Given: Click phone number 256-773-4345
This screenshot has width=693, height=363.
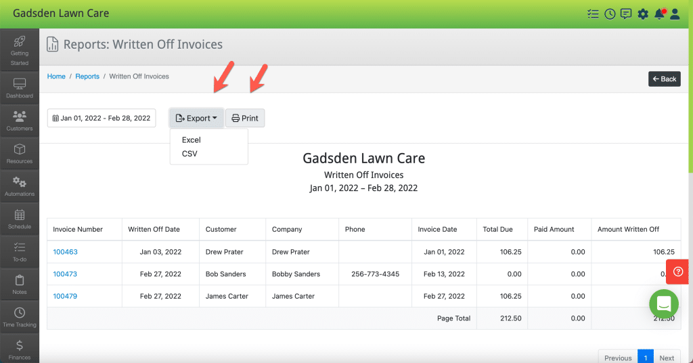Looking at the screenshot, I should tap(375, 274).
